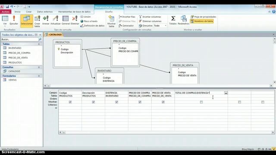The image size is (276, 155).
Task: Select Descripción field in PRODUCTOS table box
Action: click(x=67, y=53)
